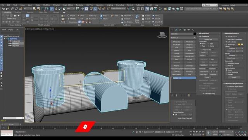The height and width of the screenshot is (140, 248).
Task: Toggle the Smooth Result checkbox
Action: tap(226, 37)
